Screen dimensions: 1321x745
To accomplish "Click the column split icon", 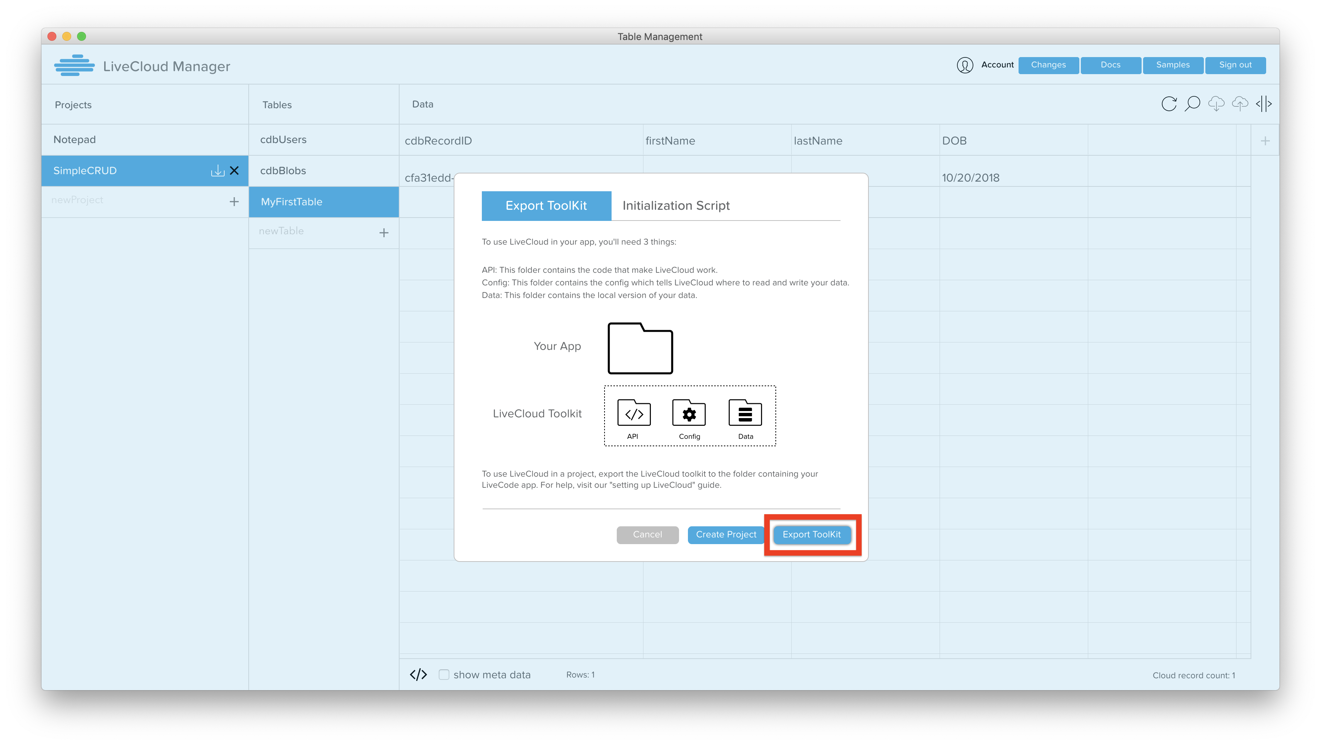I will pyautogui.click(x=1264, y=104).
